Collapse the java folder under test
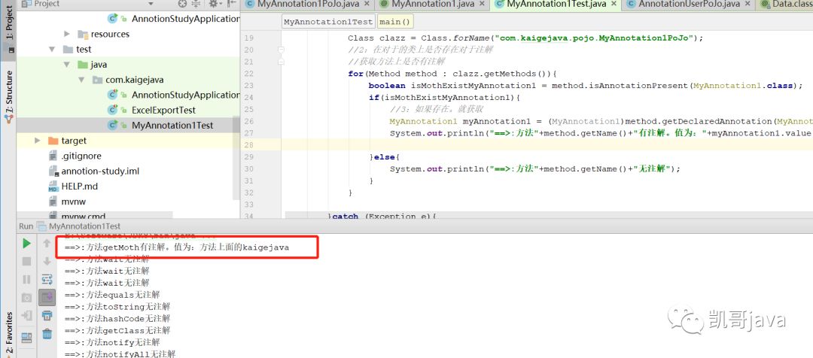 [x=67, y=65]
